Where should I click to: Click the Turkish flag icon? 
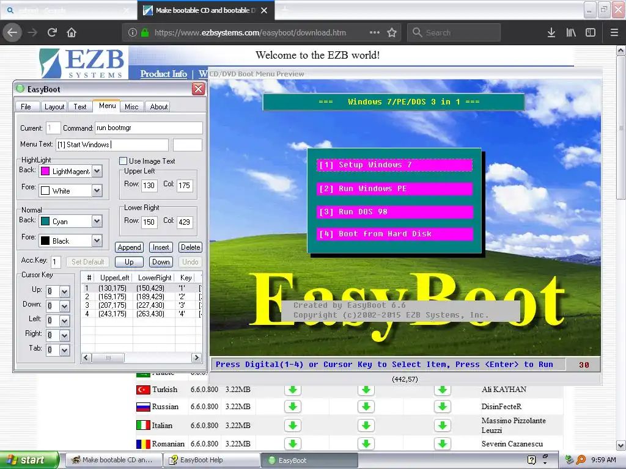pos(143,390)
